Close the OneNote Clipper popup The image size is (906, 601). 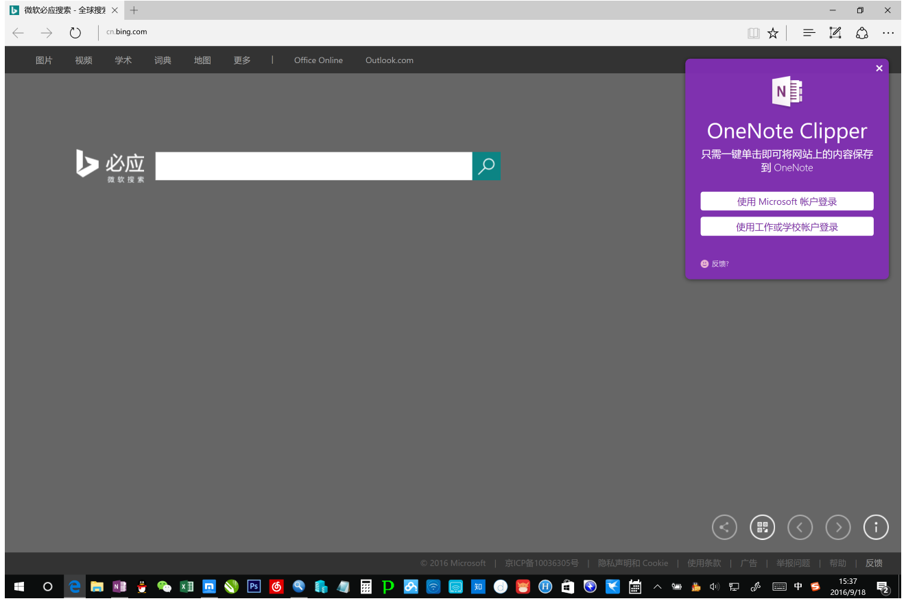coord(879,68)
